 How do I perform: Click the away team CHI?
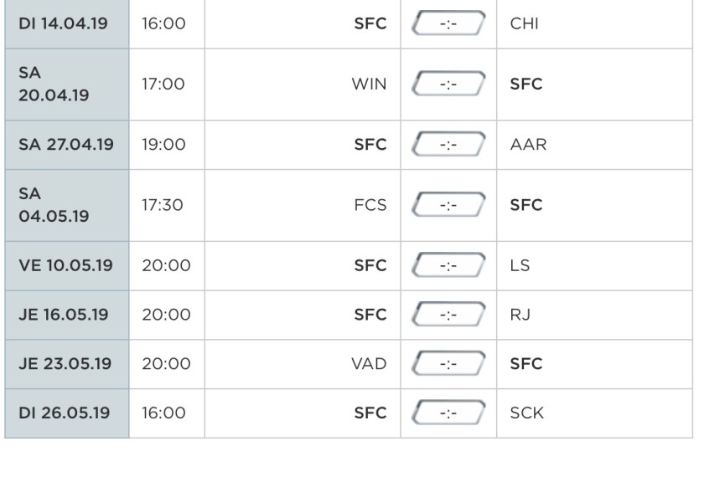[x=524, y=23]
